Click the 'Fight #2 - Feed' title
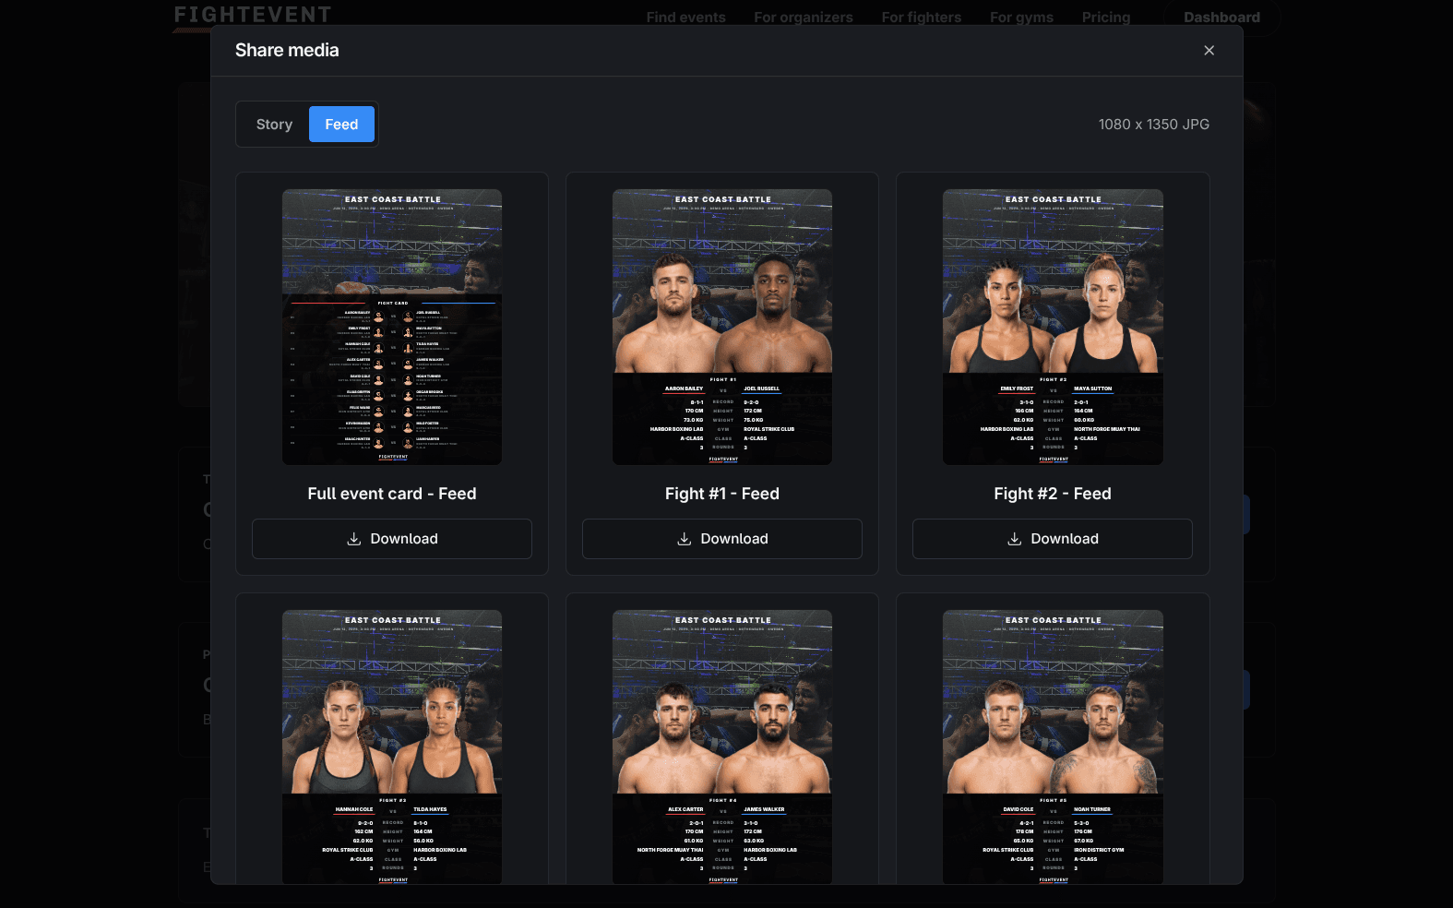This screenshot has width=1453, height=908. (1053, 494)
